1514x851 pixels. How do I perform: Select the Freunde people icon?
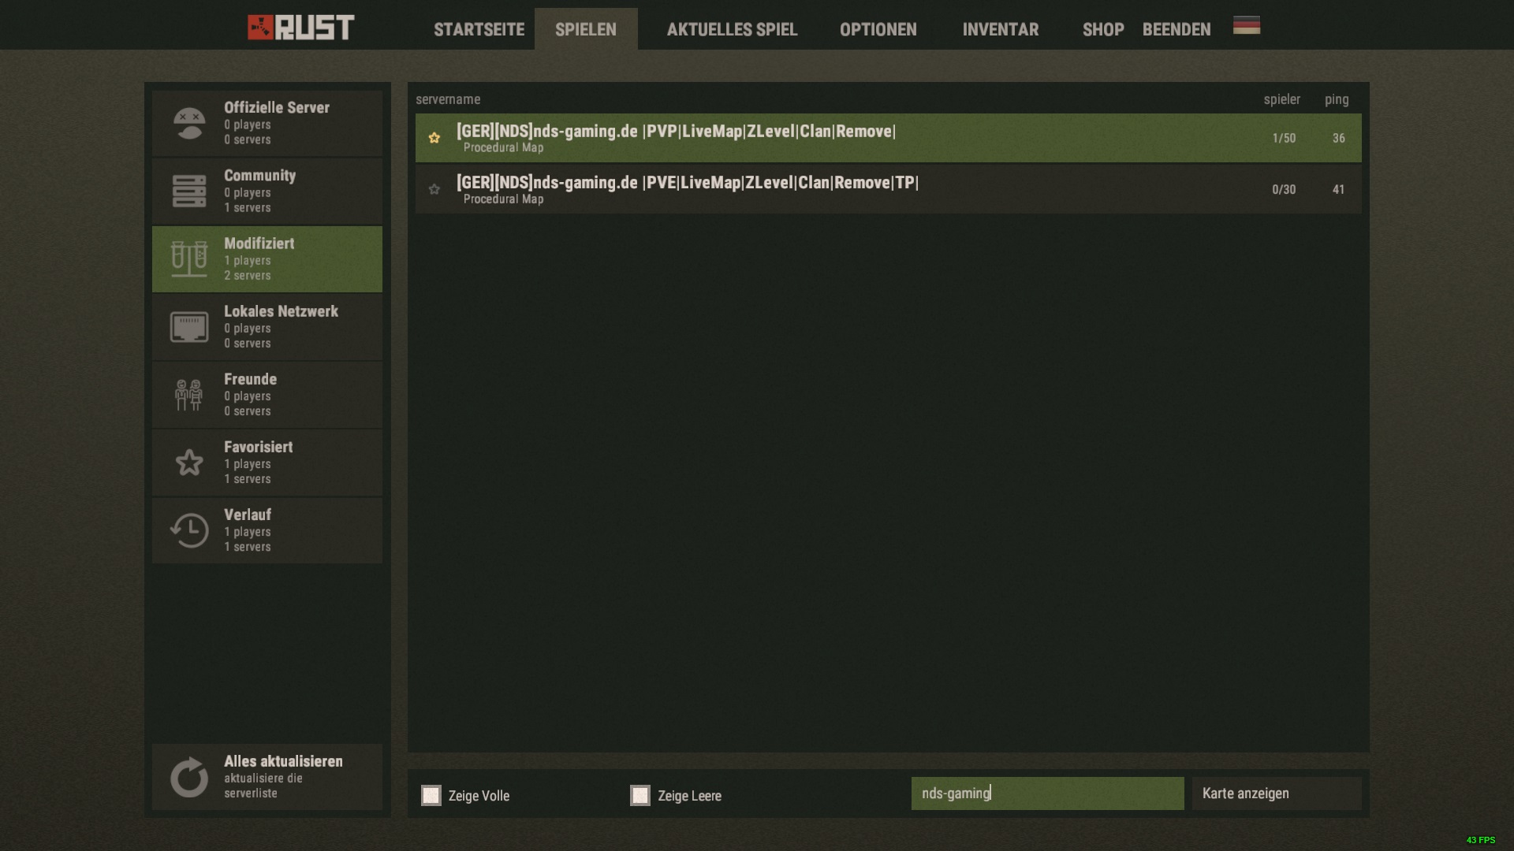click(189, 395)
